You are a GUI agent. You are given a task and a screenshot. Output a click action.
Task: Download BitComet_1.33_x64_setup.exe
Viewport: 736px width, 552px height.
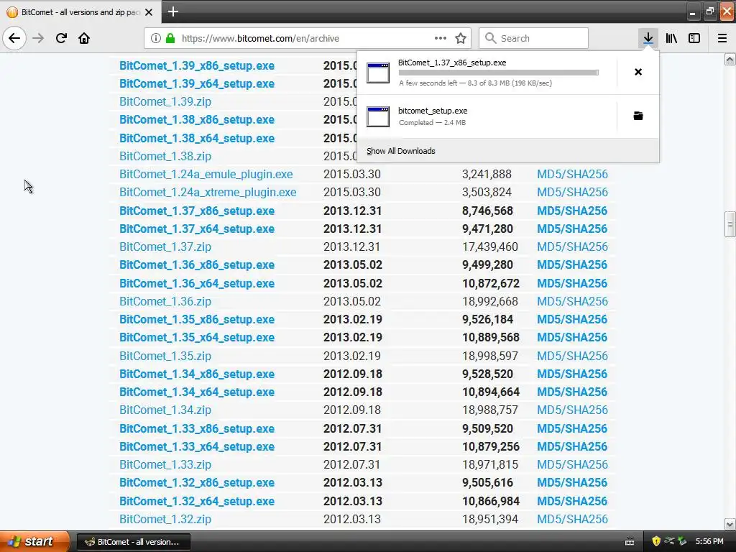pos(197,446)
